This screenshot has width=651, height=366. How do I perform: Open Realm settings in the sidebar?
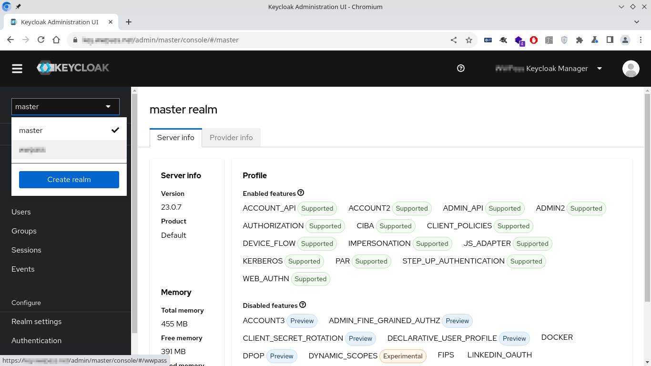[37, 322]
